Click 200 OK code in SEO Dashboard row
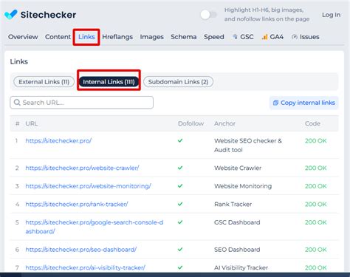350x277 pixels. pyautogui.click(x=316, y=250)
